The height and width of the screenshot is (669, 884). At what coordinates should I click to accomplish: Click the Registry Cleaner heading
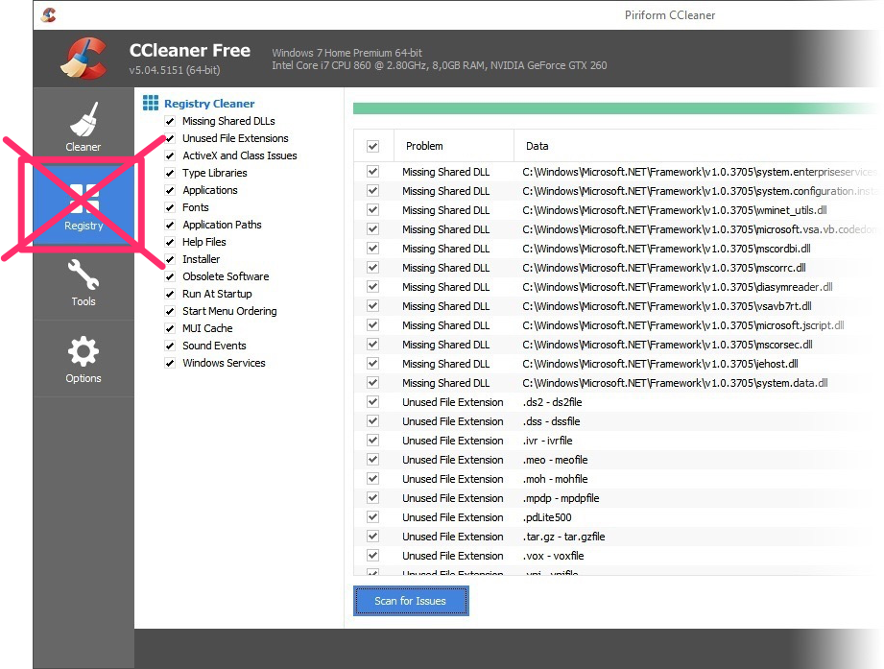point(209,104)
